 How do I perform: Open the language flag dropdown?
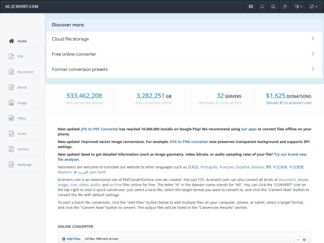coord(298,6)
